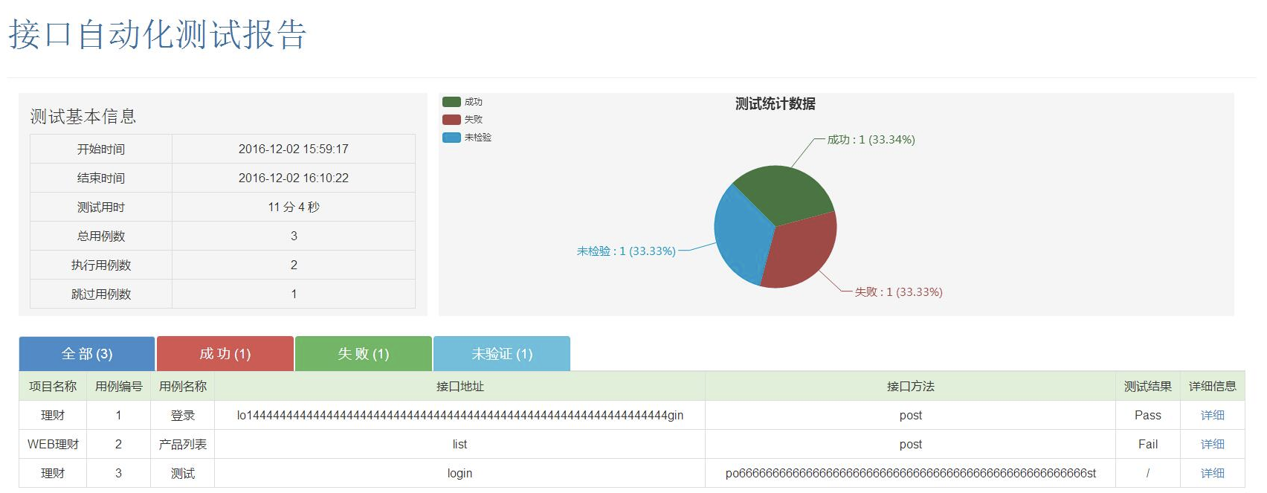Click the 未检验 : 1 (33.33%) chart label
Screen dimensions: 1267x493
(x=626, y=251)
